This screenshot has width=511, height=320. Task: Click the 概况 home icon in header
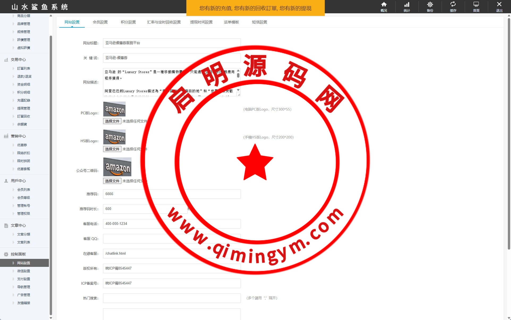coord(384,5)
